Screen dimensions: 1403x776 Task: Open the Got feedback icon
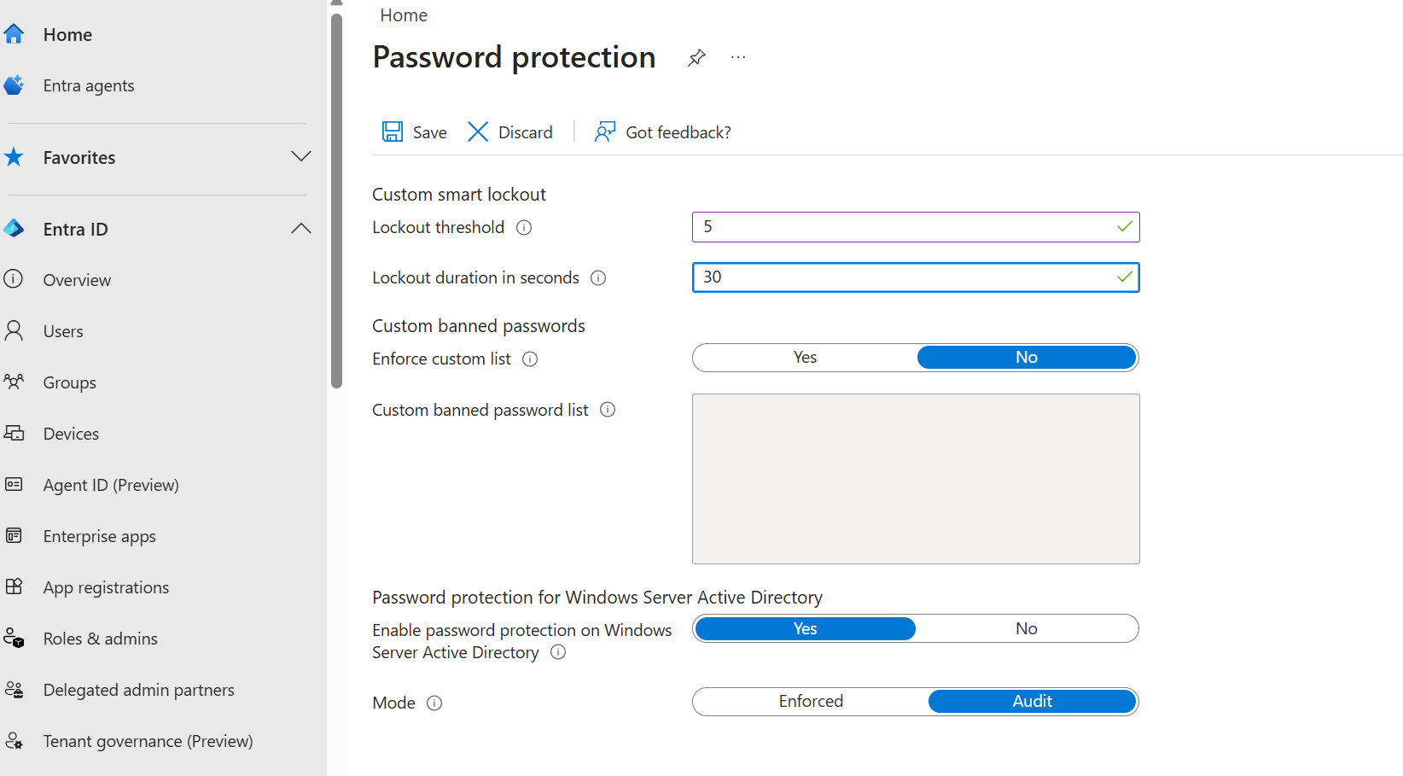(x=605, y=131)
